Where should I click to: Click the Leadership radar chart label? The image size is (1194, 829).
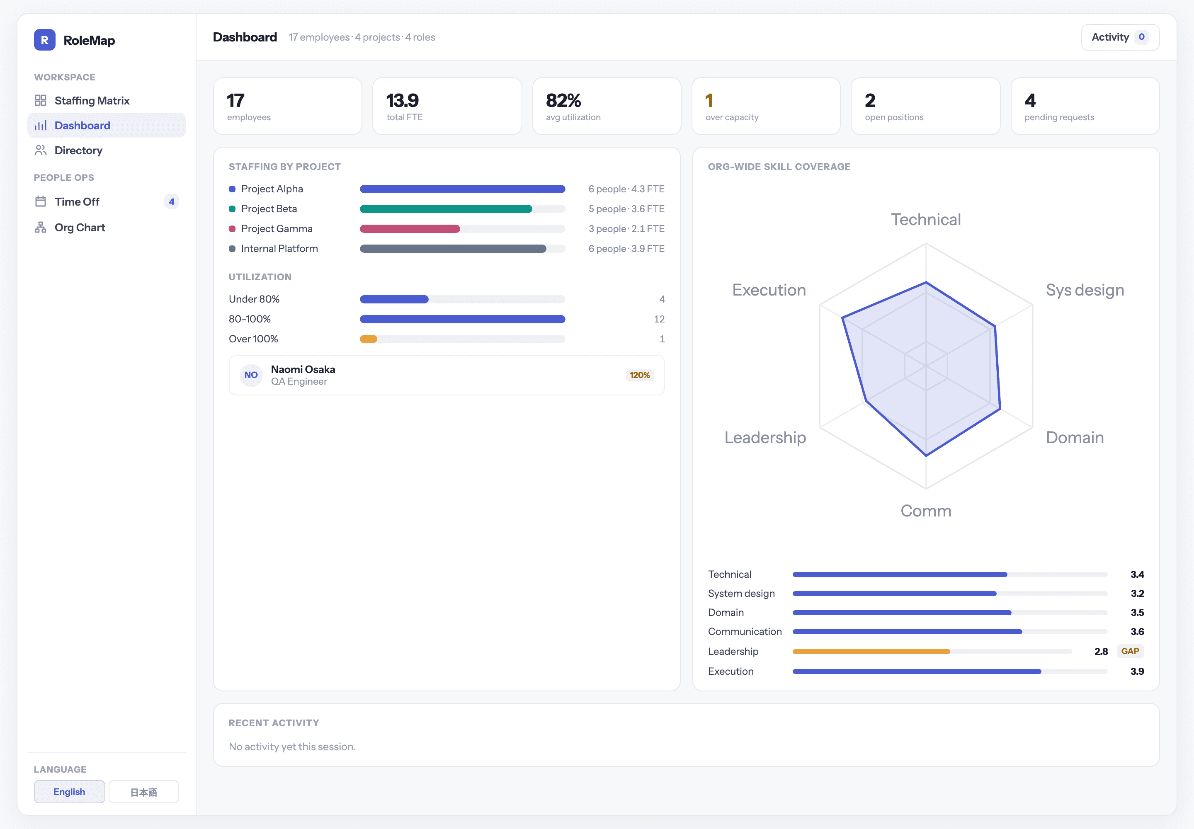pyautogui.click(x=765, y=438)
